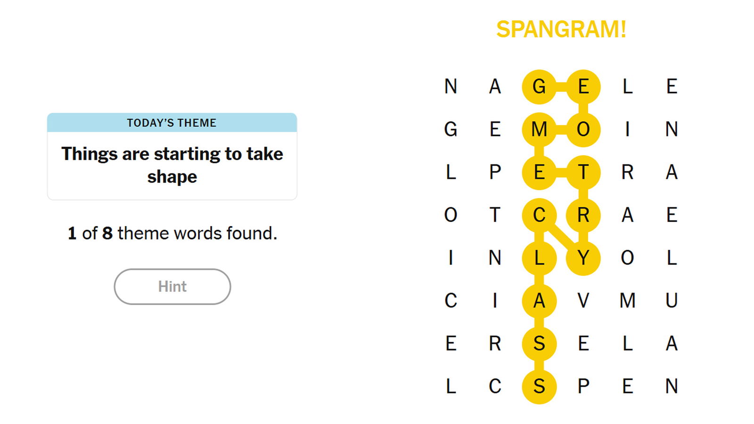Select the yellow highlighted letter M

coord(539,129)
